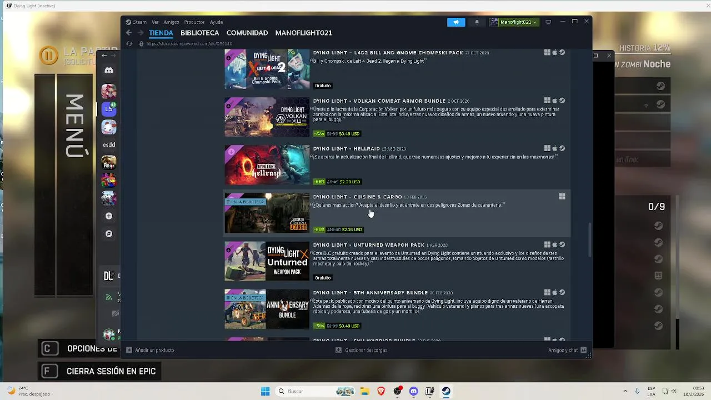Click 5th Anniversary Bundle $0.49 price
Screen dimensions: 711x400
click(349, 326)
